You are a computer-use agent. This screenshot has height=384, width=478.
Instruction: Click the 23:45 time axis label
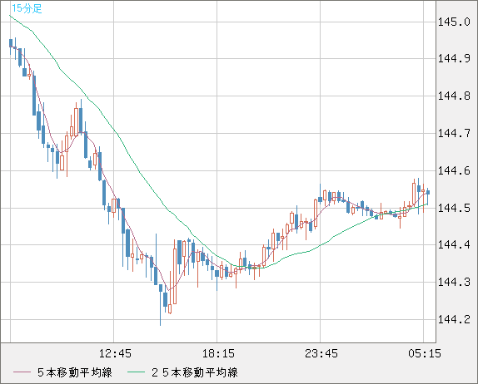click(321, 353)
